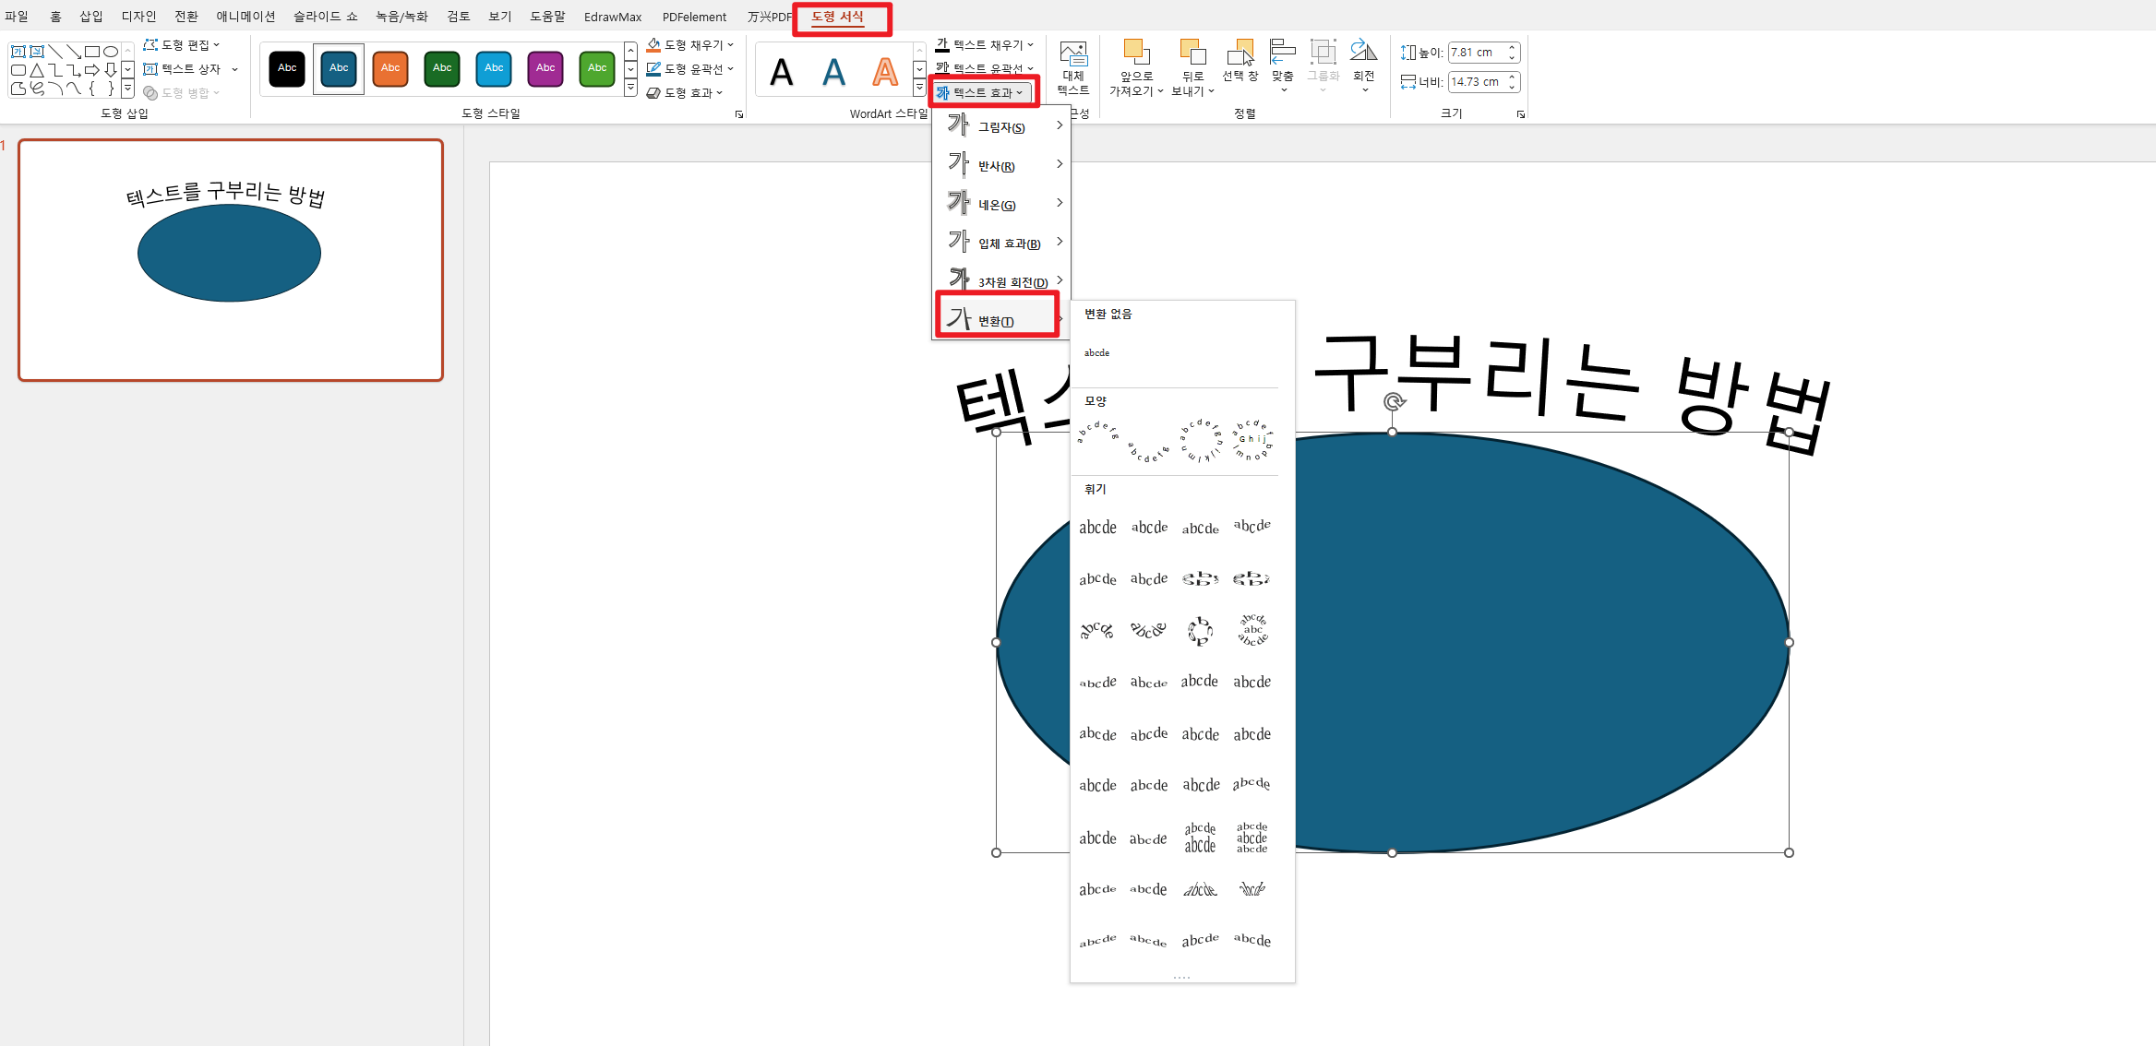The height and width of the screenshot is (1046, 2156).
Task: Click the 높이 (height) input field
Action: tap(1477, 52)
